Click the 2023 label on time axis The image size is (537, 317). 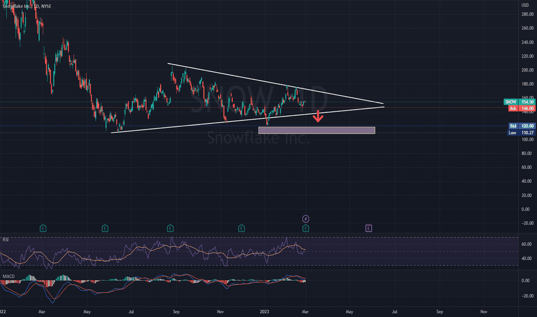264,311
